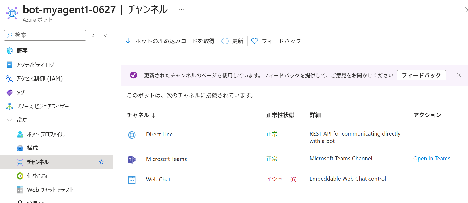The width and height of the screenshot is (468, 203).
Task: Click the ボット プロファイル icon
Action: pyautogui.click(x=20, y=134)
